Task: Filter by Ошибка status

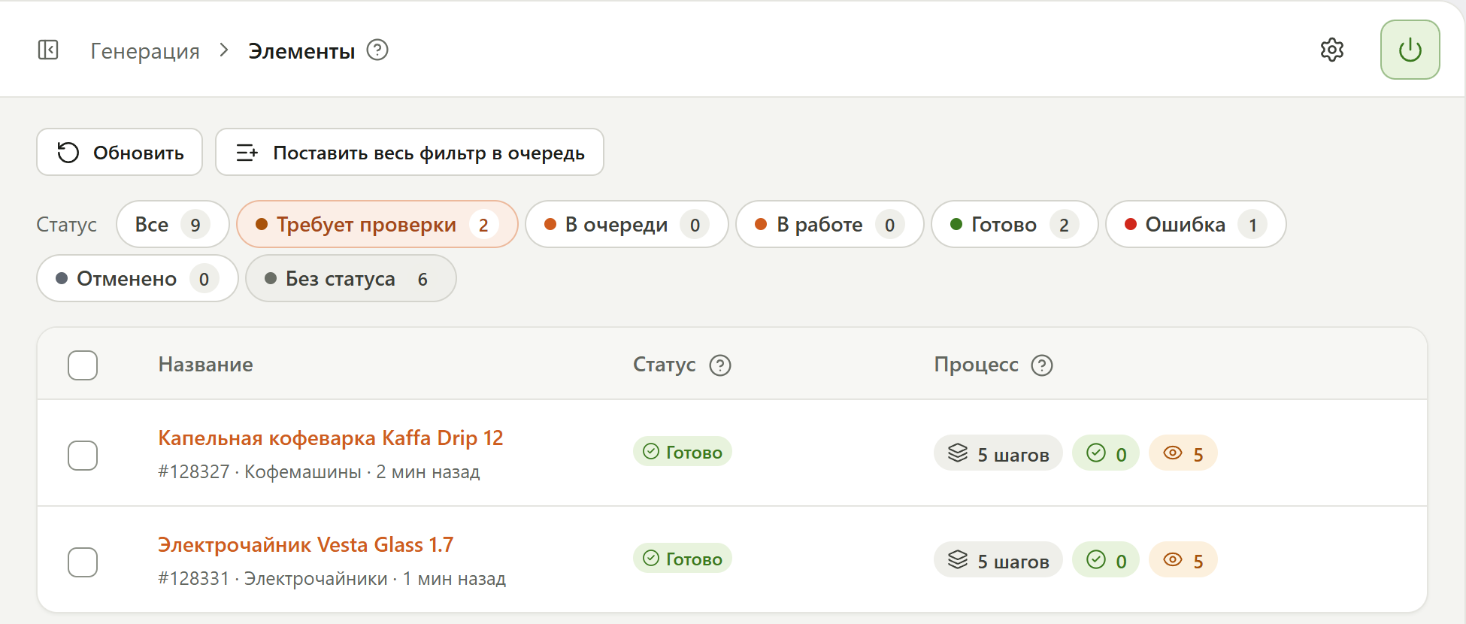Action: (x=1196, y=224)
